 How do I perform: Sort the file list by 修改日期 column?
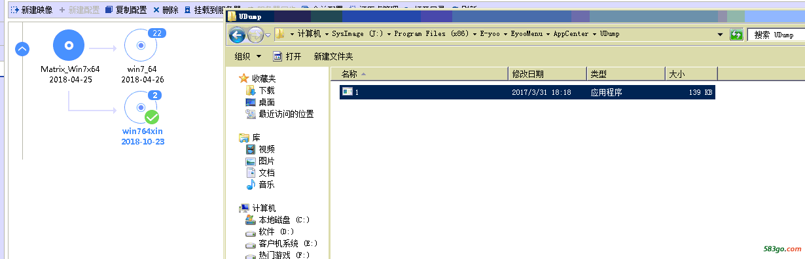click(x=547, y=74)
